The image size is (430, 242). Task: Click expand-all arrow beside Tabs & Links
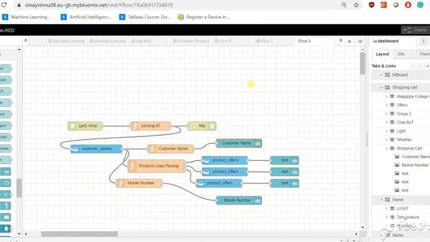coord(420,67)
